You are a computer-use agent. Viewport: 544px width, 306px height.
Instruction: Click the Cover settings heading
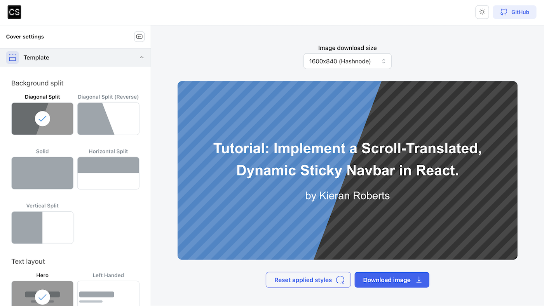point(25,37)
